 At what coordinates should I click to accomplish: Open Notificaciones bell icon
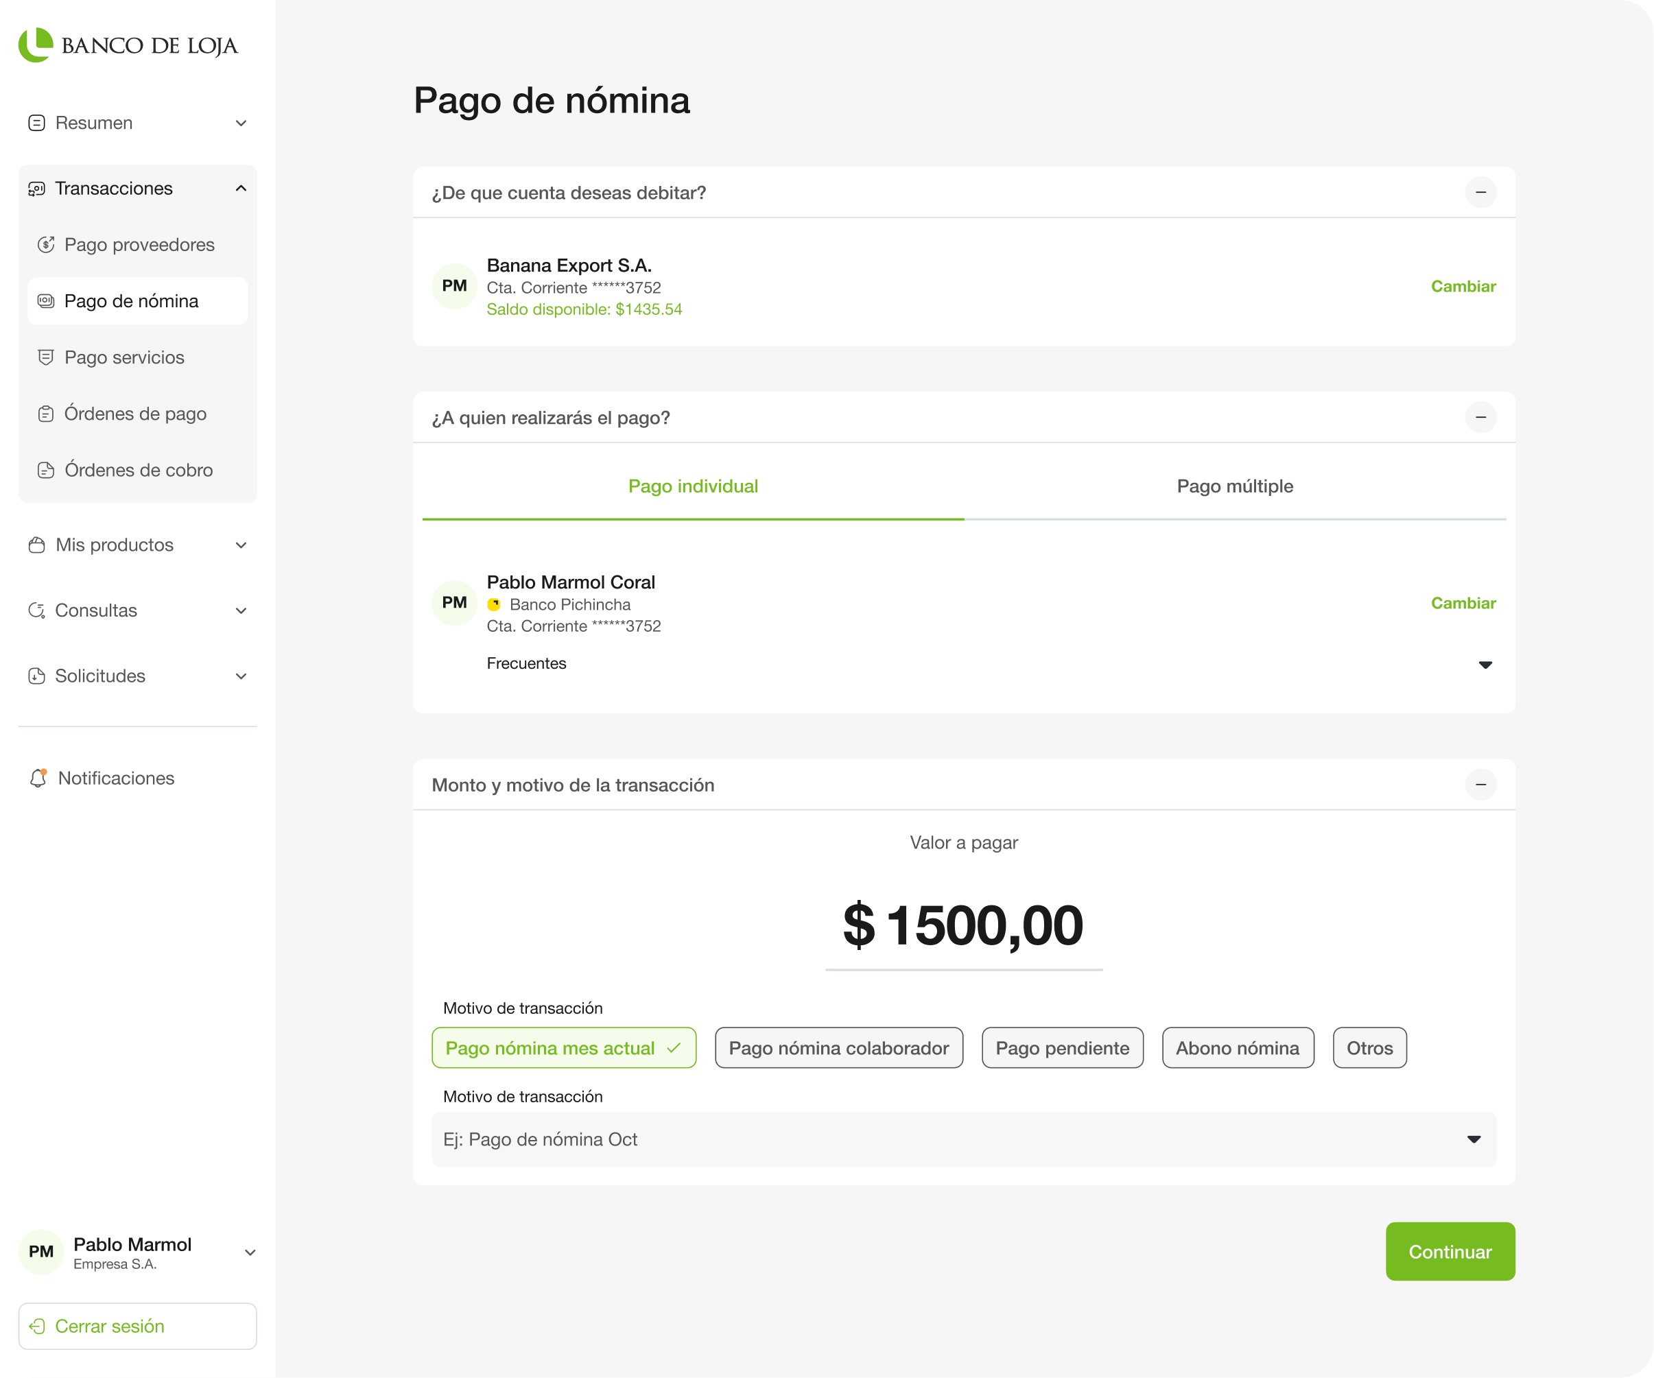[38, 778]
